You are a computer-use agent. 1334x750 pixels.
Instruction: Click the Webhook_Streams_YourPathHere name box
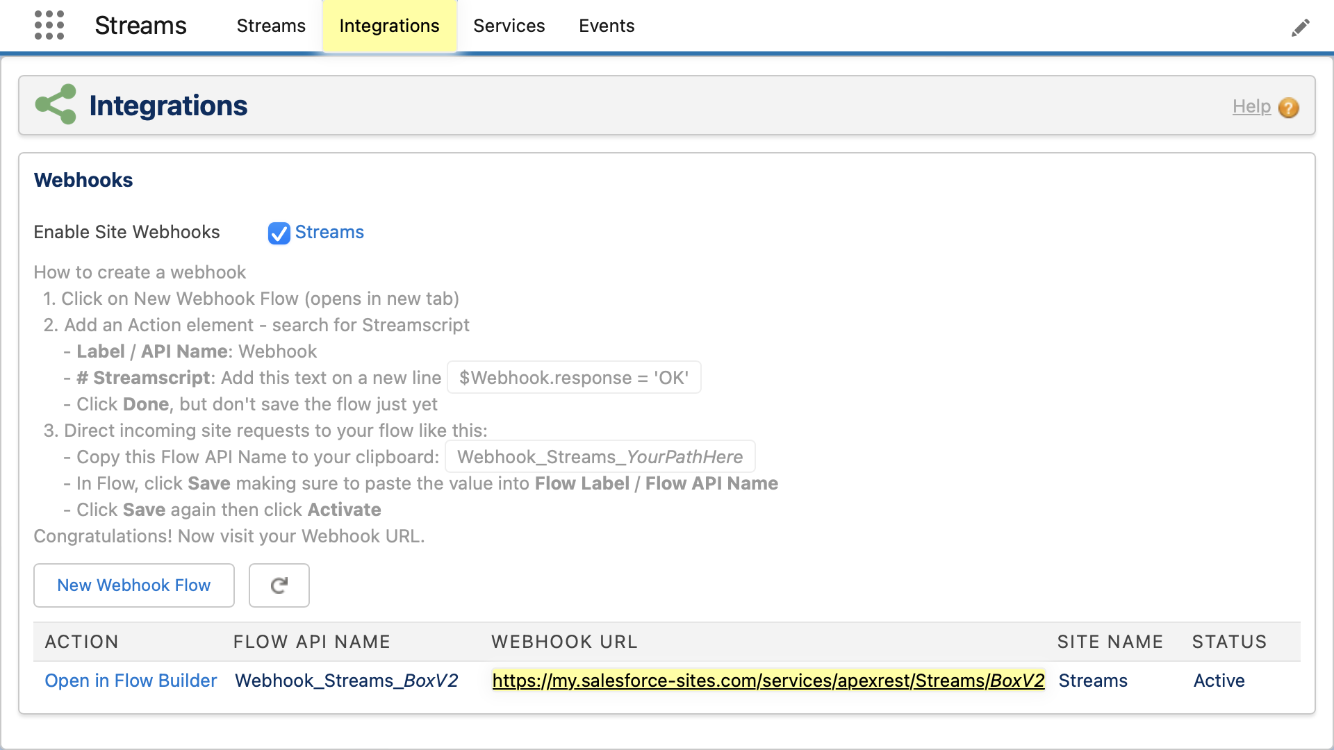[x=600, y=457]
